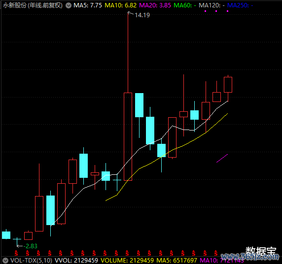Click the yellow VOLUME: 2129459 value
The width and height of the screenshot is (282, 264).
point(127,261)
